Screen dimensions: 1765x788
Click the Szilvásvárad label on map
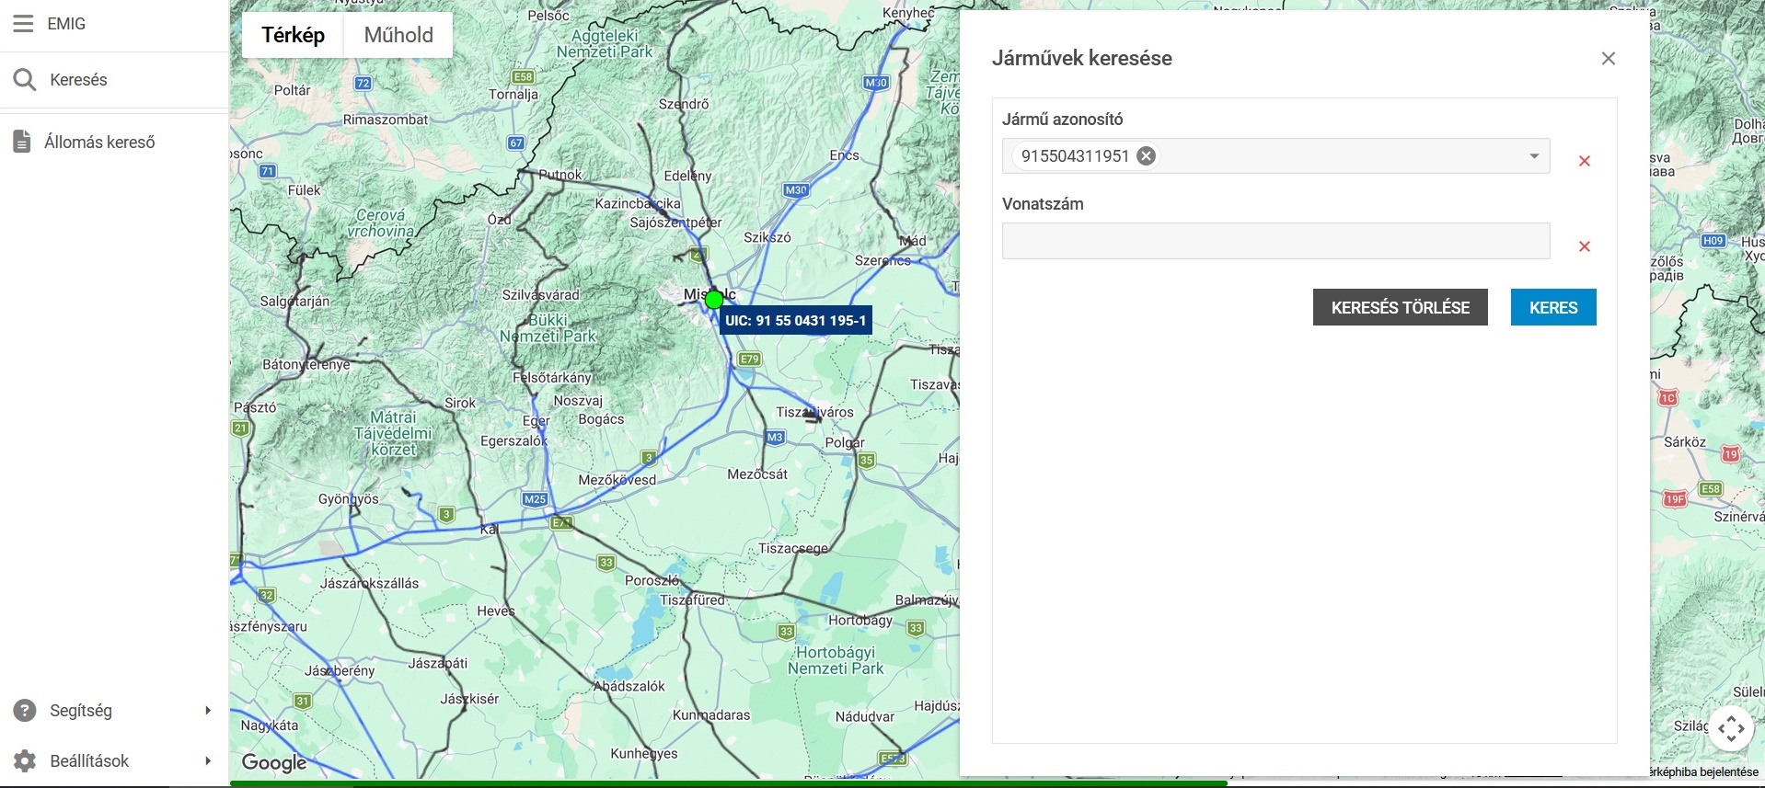[x=541, y=295]
